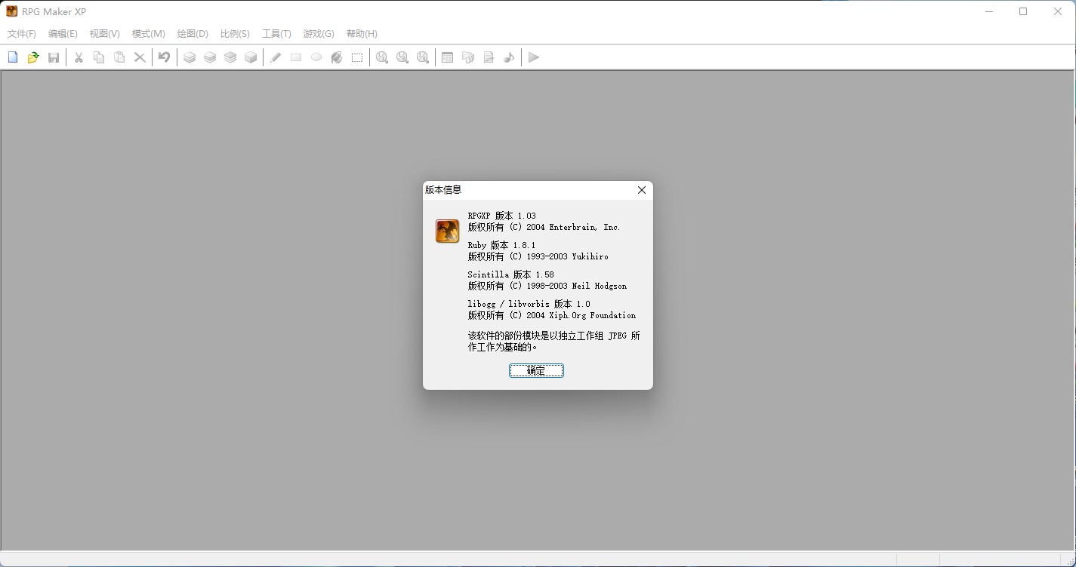1076x567 pixels.
Task: Open the 文件(F) menu
Action: [x=22, y=34]
